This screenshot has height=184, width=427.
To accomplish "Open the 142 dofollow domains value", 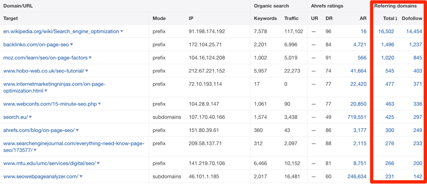I will (418, 176).
